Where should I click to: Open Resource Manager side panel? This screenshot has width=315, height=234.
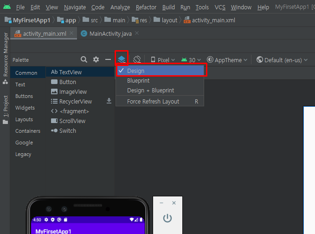[x=6, y=58]
